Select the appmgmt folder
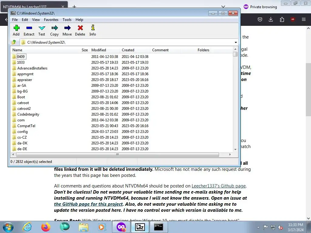The image size is (311, 233). (x=25, y=74)
